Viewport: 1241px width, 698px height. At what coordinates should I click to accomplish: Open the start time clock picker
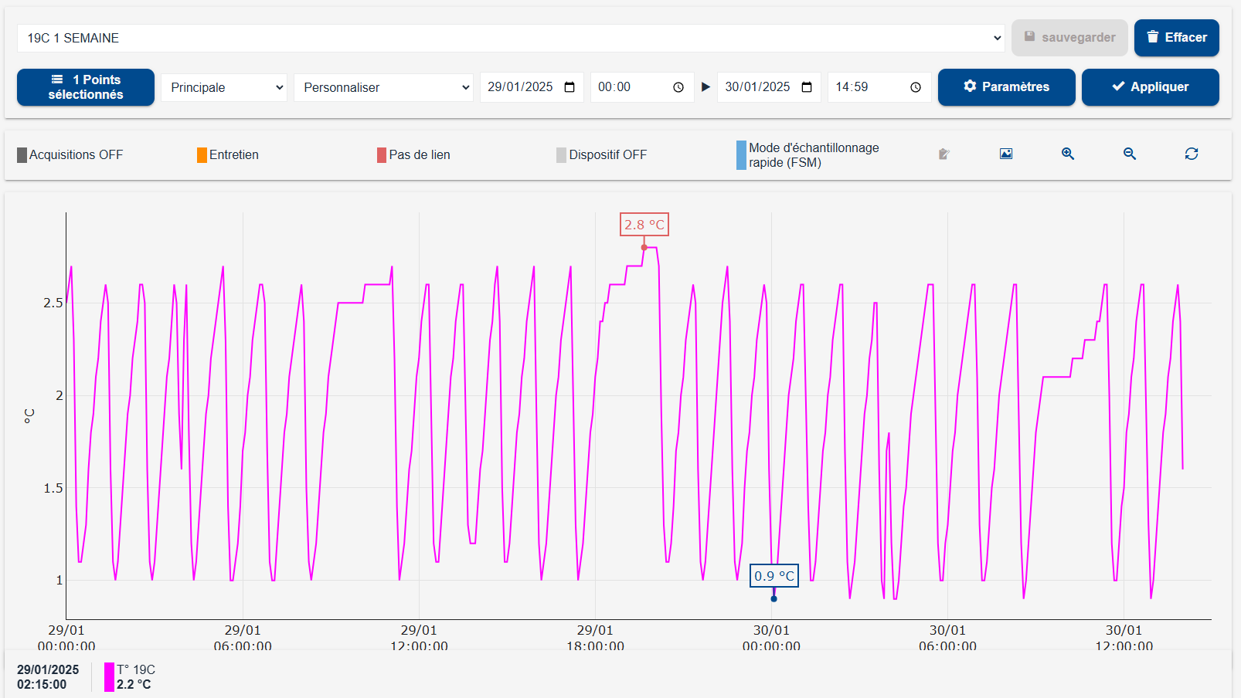coord(678,87)
